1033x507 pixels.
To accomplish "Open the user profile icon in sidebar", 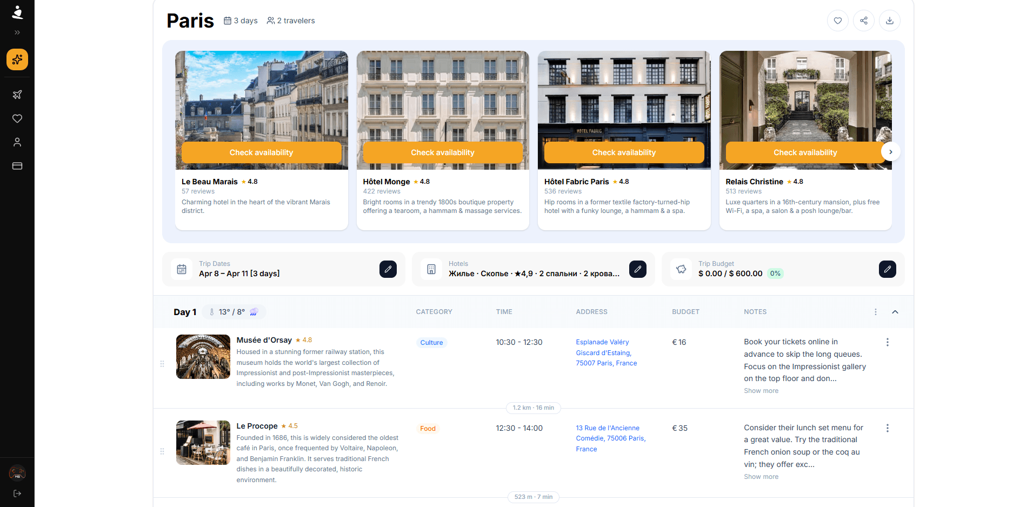I will point(17,142).
